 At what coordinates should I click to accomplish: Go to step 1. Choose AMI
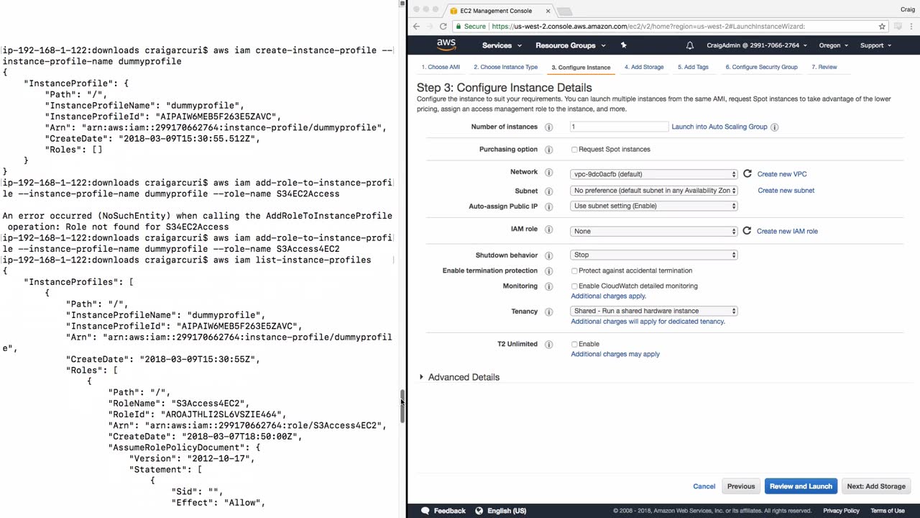[x=441, y=67]
